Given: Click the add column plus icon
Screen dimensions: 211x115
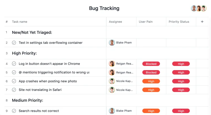Looking at the screenshot, I should (202, 22).
